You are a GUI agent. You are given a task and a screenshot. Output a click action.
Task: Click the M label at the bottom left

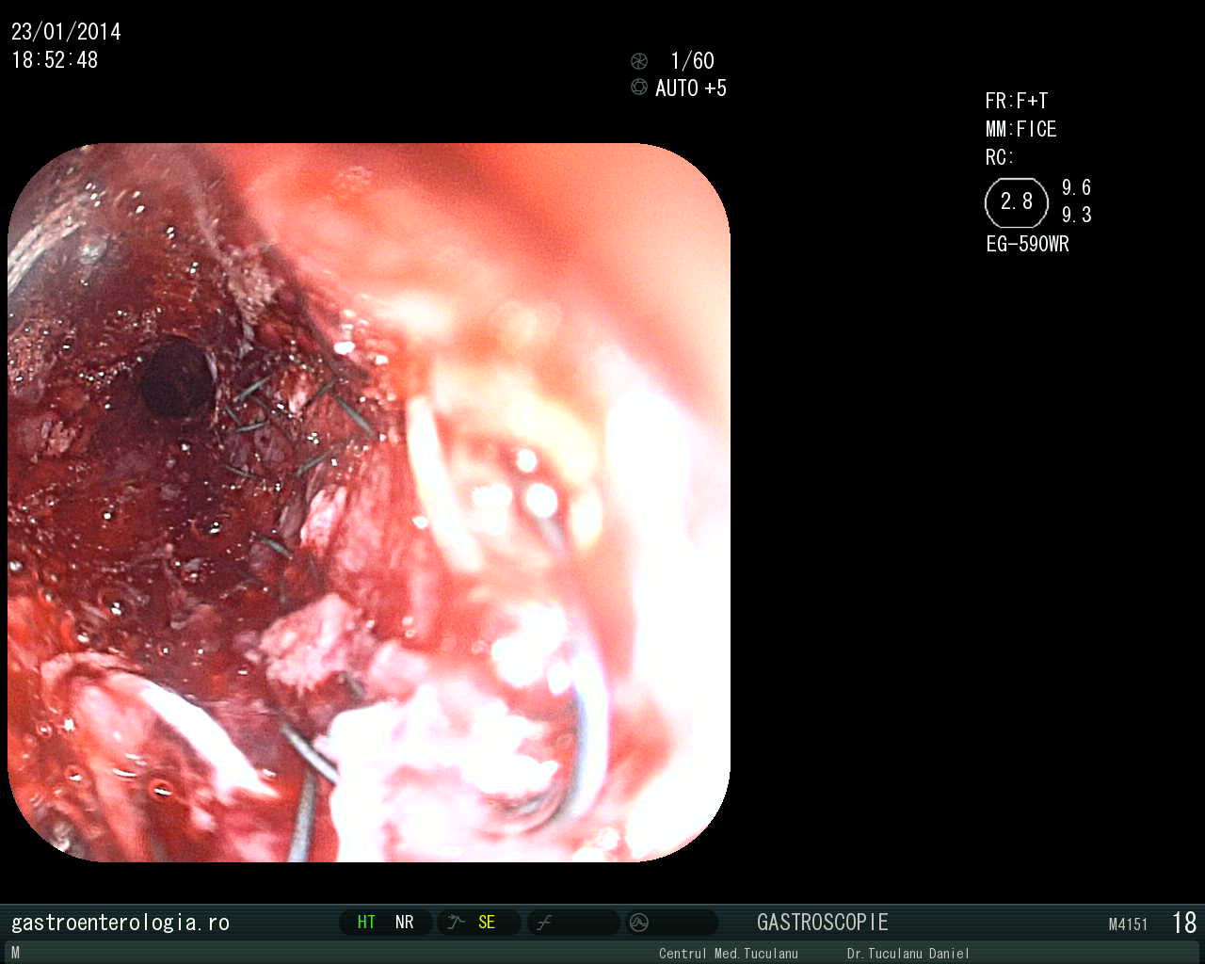(15, 953)
